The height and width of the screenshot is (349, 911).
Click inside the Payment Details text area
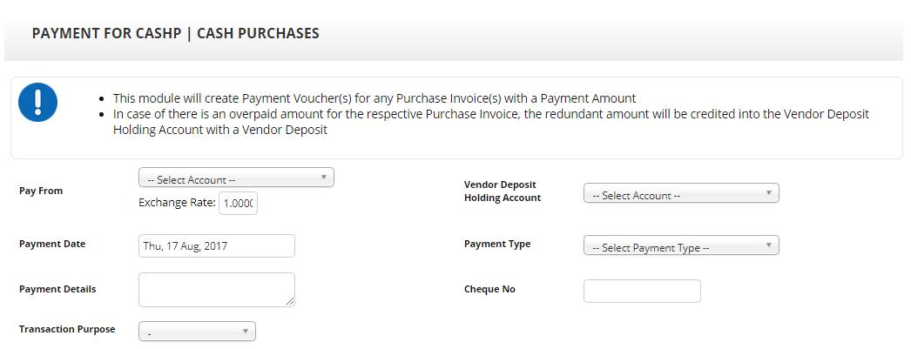click(x=217, y=290)
